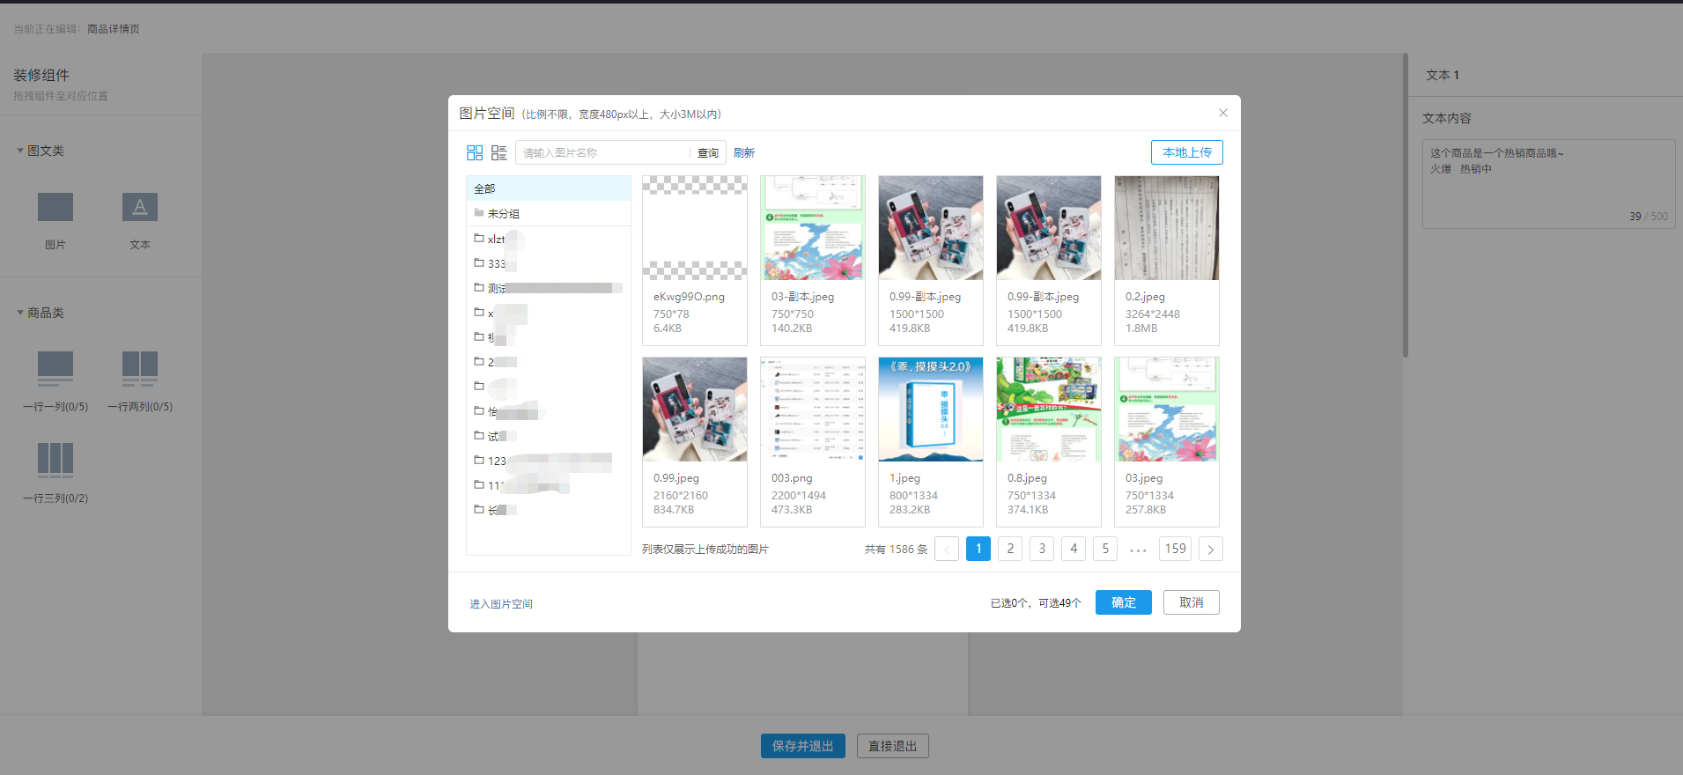Select 一行两列 product layout icon

pos(140,369)
